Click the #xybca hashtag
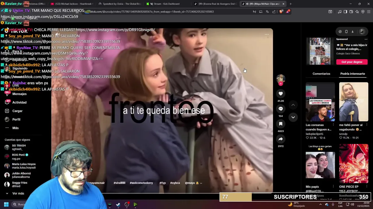The image size is (373, 209). coord(175,183)
